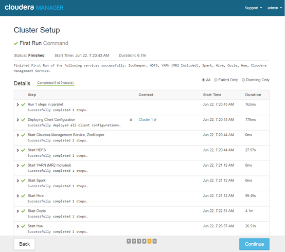285x252 pixels.
Task: Open the Cluster 1 context link
Action: (146, 119)
